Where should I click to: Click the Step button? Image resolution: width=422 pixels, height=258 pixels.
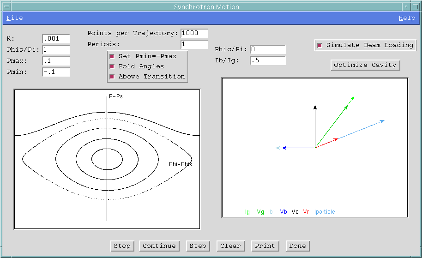[198, 246]
